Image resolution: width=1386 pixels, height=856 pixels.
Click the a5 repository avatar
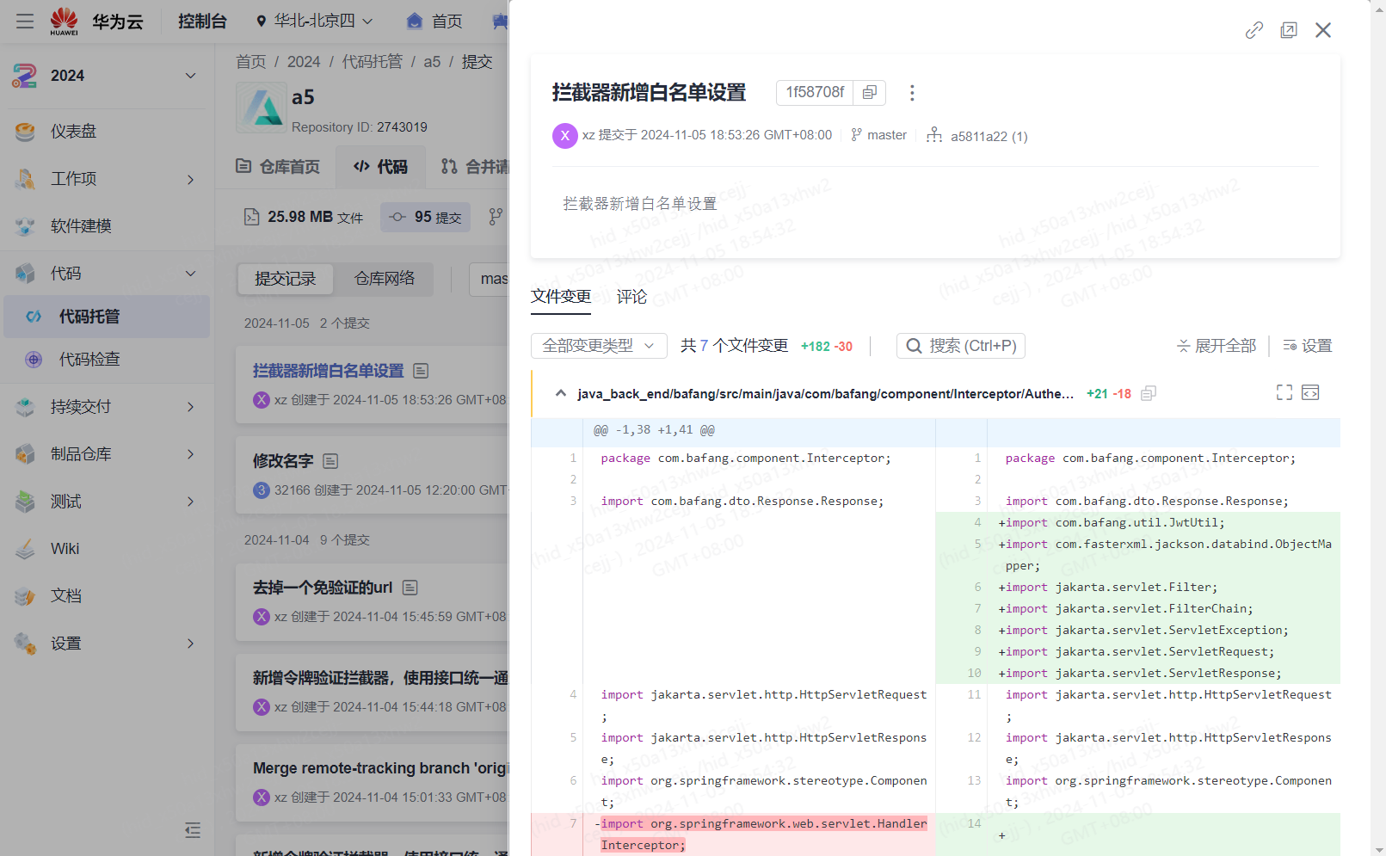[x=262, y=108]
